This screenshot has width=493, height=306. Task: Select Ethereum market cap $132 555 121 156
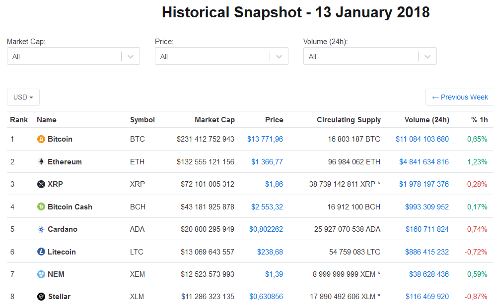pyautogui.click(x=206, y=162)
